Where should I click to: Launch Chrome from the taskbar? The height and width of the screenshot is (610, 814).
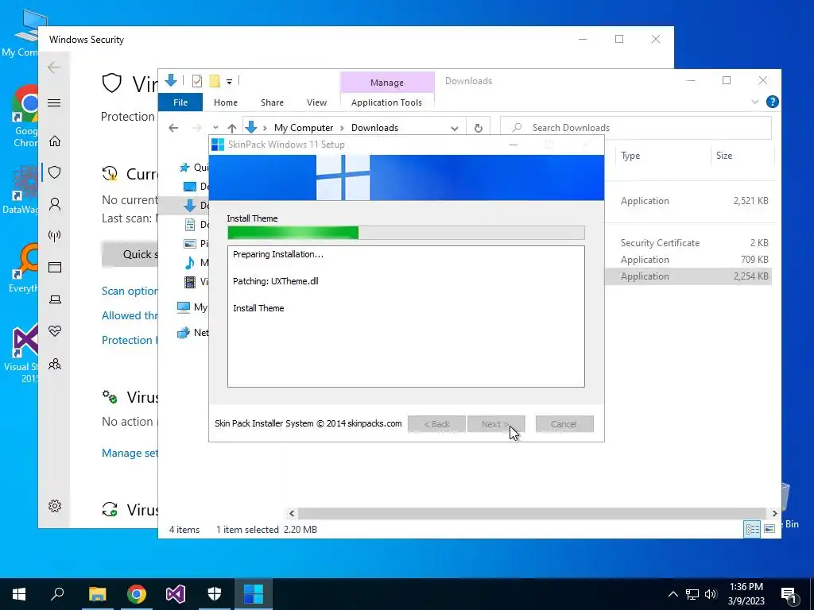point(137,594)
